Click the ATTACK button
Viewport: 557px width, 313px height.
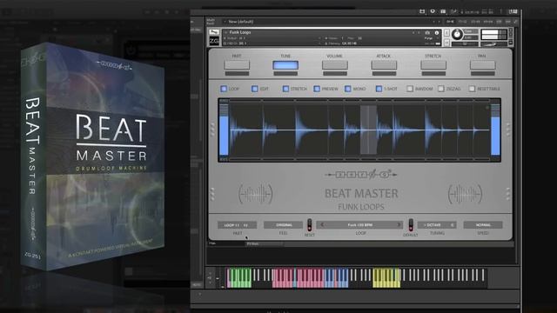[384, 65]
